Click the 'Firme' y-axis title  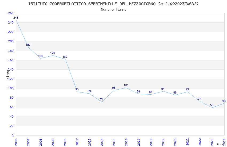point(8,75)
